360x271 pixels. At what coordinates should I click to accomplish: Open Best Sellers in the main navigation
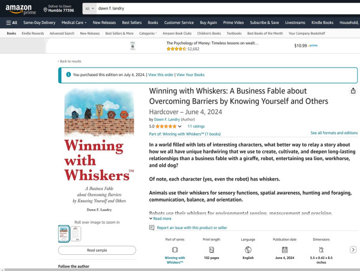132,23
